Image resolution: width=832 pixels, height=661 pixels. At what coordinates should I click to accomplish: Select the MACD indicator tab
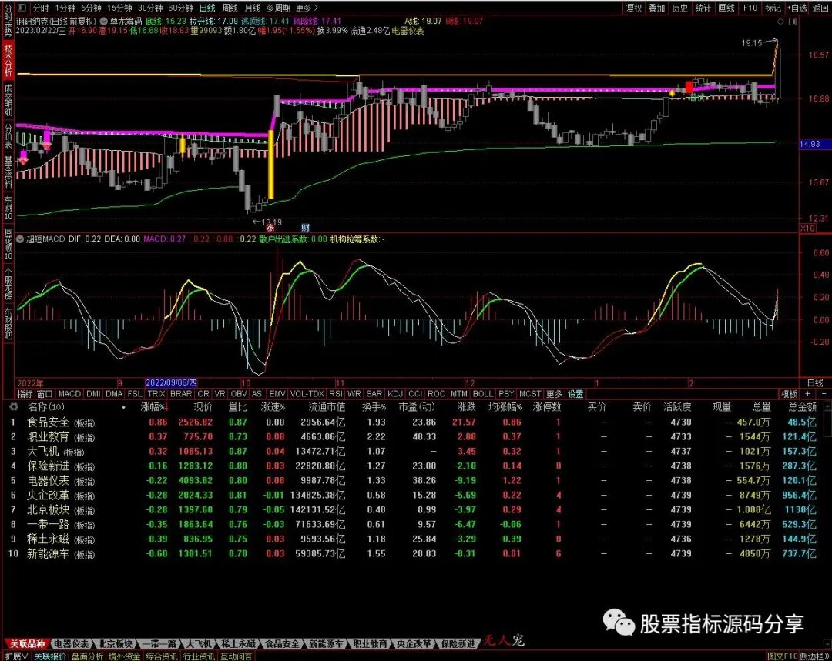coord(69,394)
